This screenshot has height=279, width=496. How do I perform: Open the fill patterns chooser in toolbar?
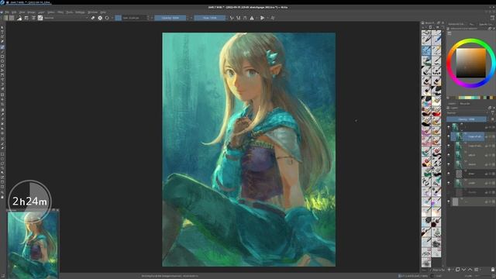tap(12, 18)
